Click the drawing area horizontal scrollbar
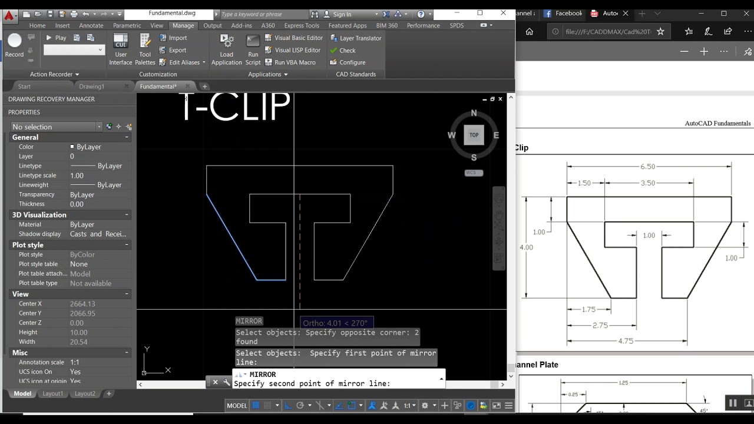 [321, 385]
